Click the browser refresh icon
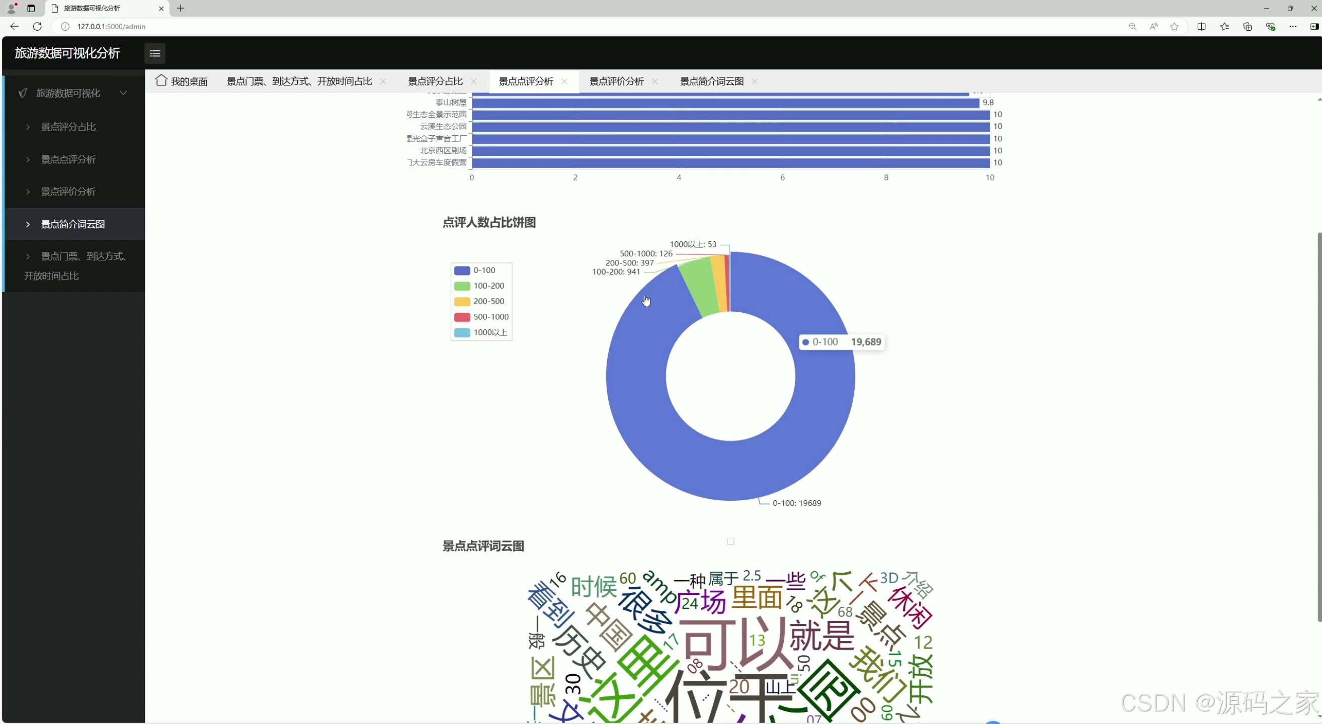 [x=37, y=27]
